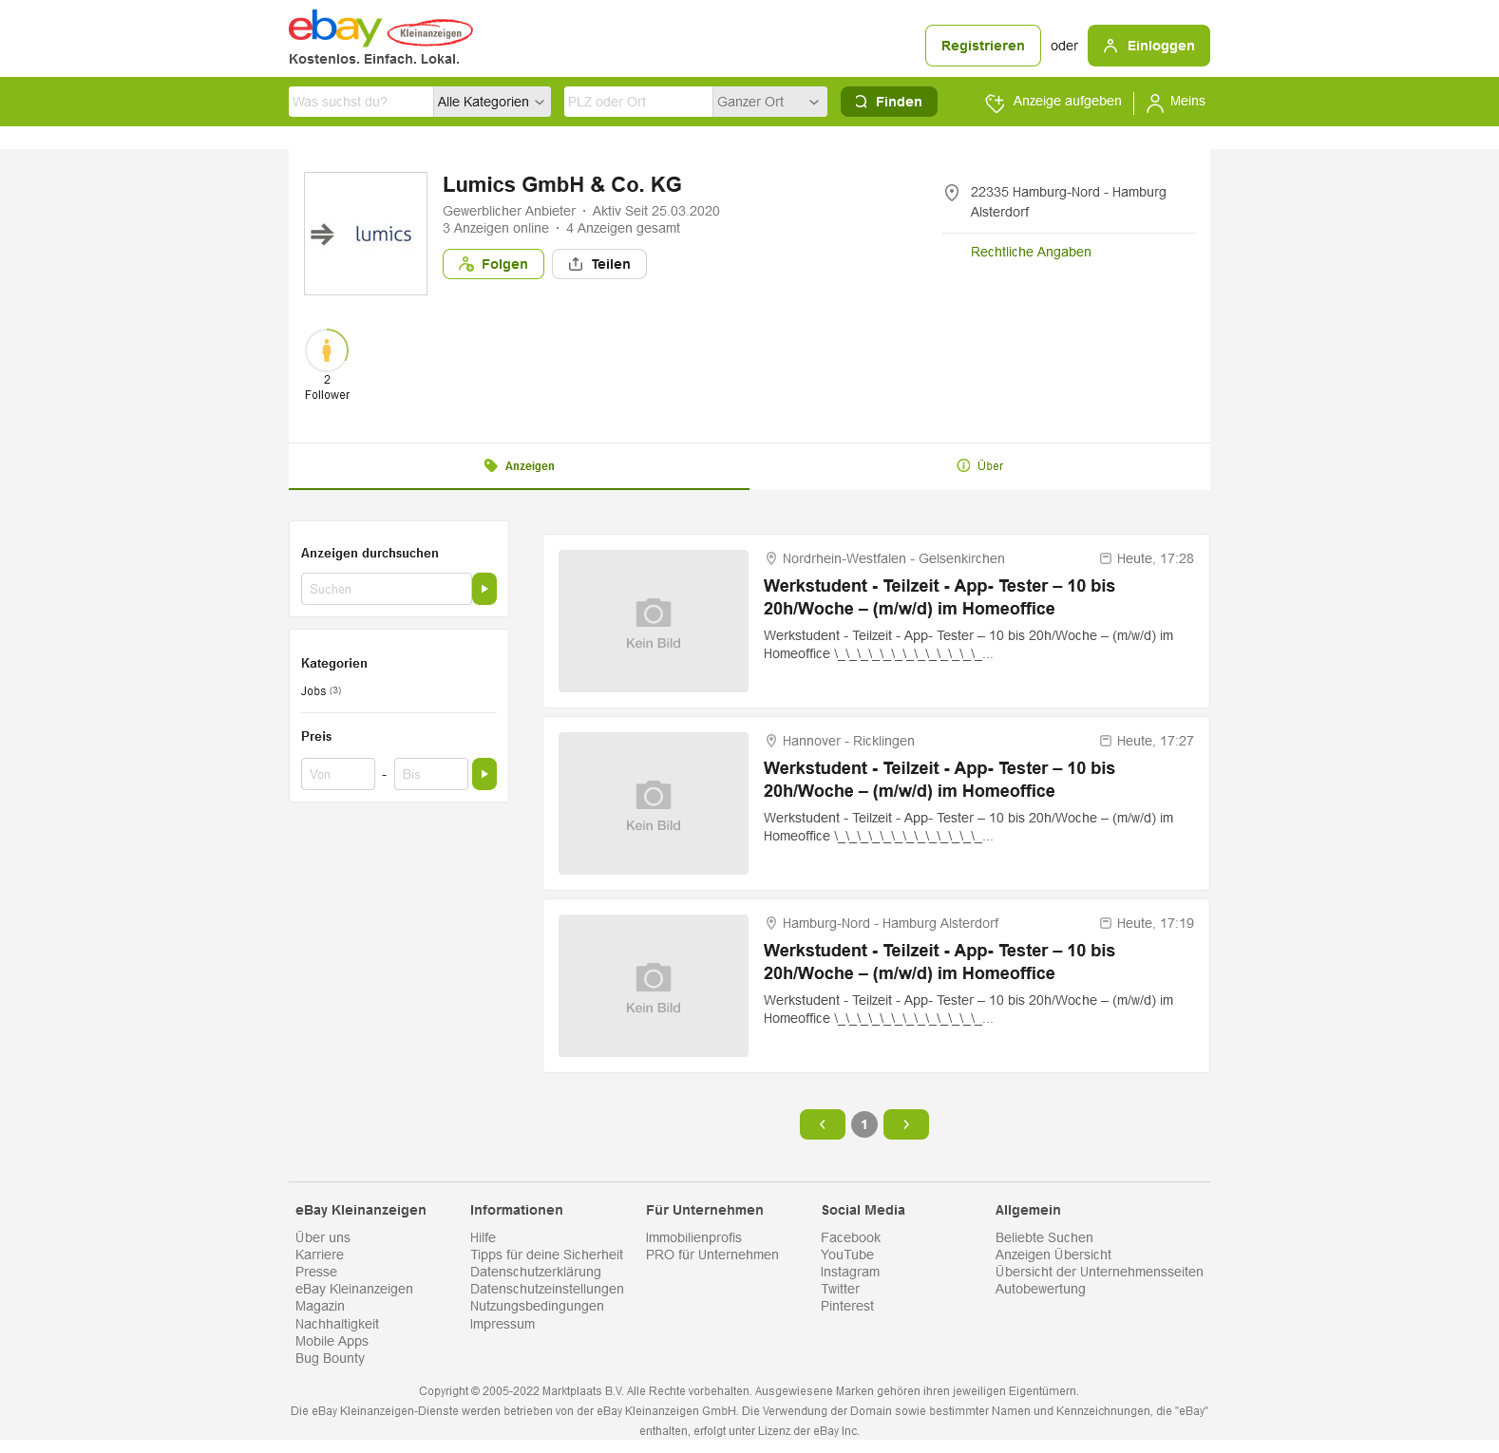Open the Über uns footer link
1499x1453 pixels.
323,1237
